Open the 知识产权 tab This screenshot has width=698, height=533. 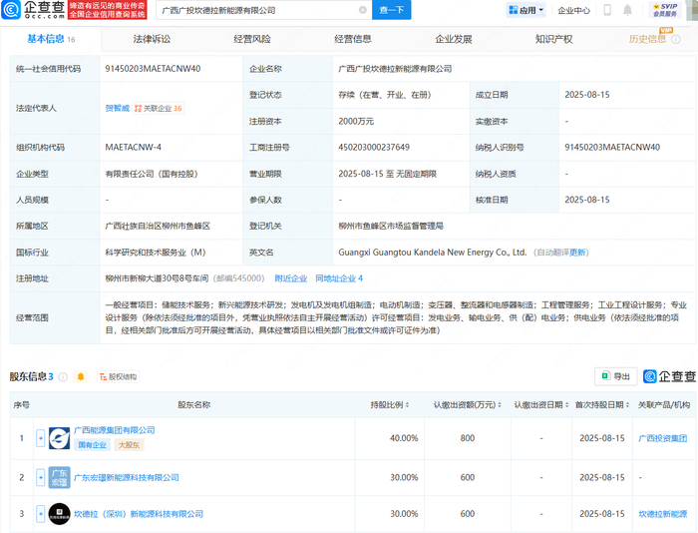[553, 39]
